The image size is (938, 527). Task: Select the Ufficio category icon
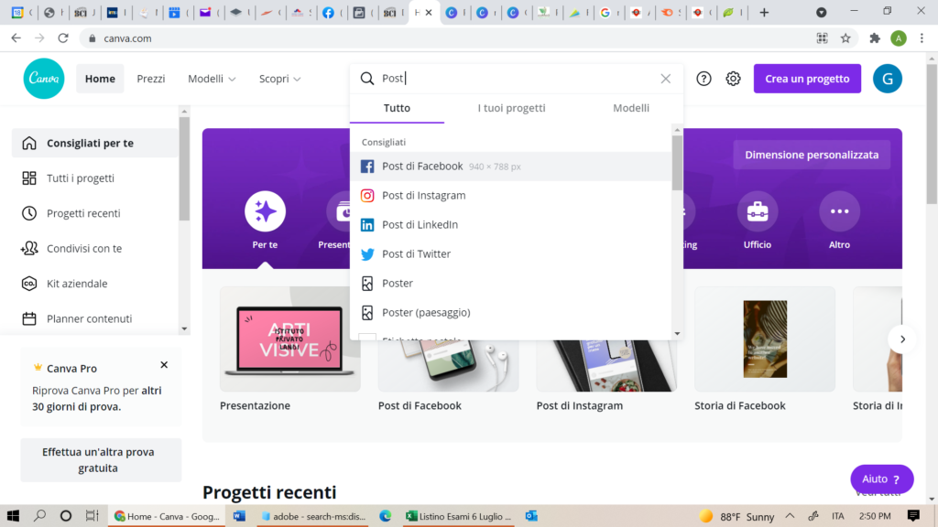click(758, 211)
